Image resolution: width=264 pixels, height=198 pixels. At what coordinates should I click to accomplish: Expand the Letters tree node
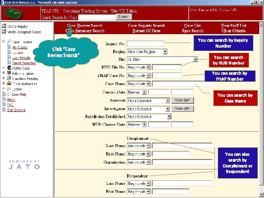coord(4,89)
